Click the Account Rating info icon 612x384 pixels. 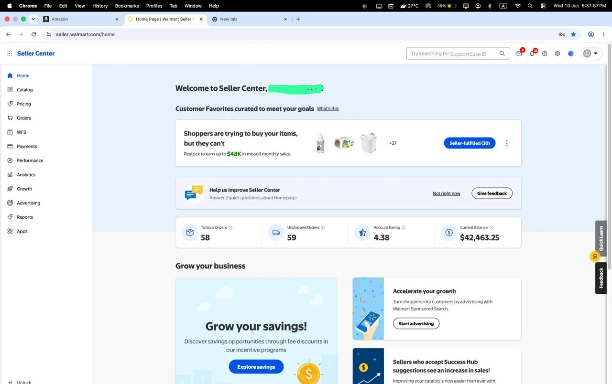tap(404, 227)
